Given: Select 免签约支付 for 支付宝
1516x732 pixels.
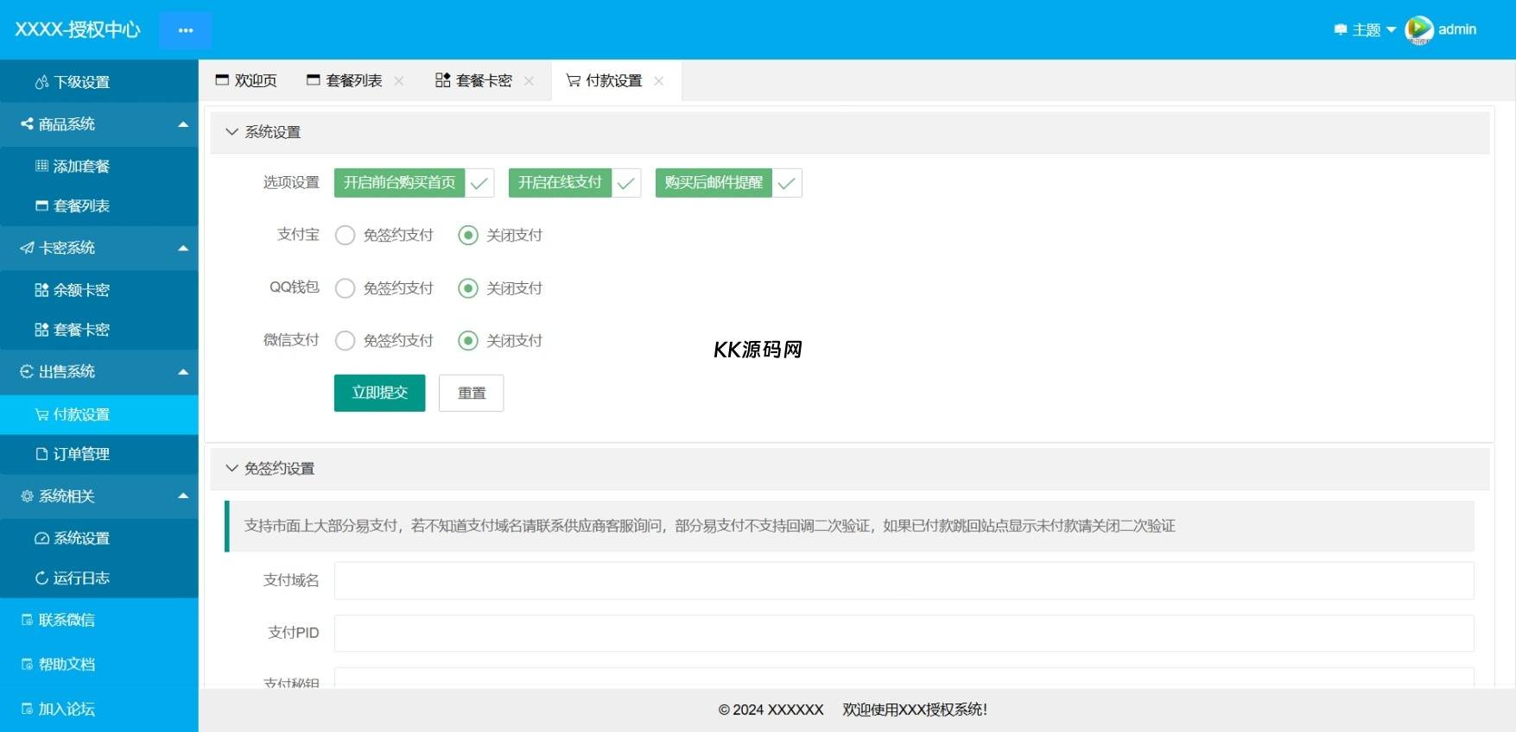Looking at the screenshot, I should tap(346, 236).
